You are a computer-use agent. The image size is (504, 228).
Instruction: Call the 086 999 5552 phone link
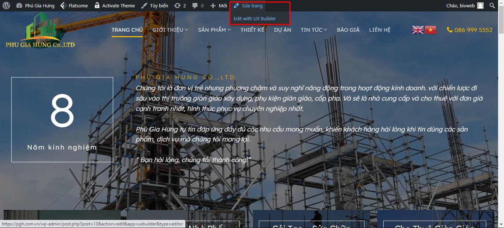(470, 30)
